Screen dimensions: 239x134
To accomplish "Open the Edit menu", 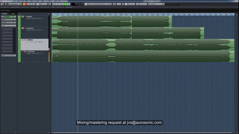I will [7, 1].
